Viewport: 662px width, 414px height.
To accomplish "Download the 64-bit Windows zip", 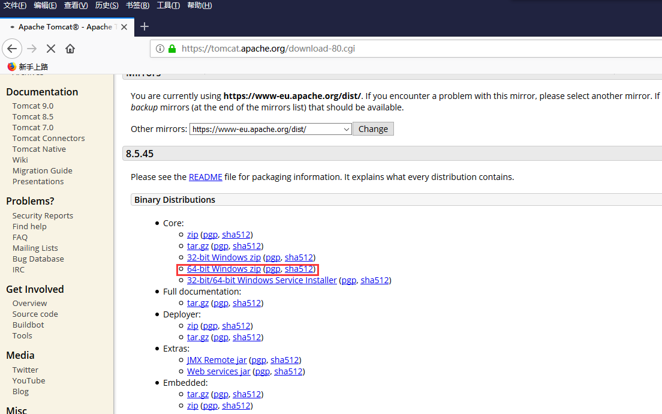I will coord(224,269).
